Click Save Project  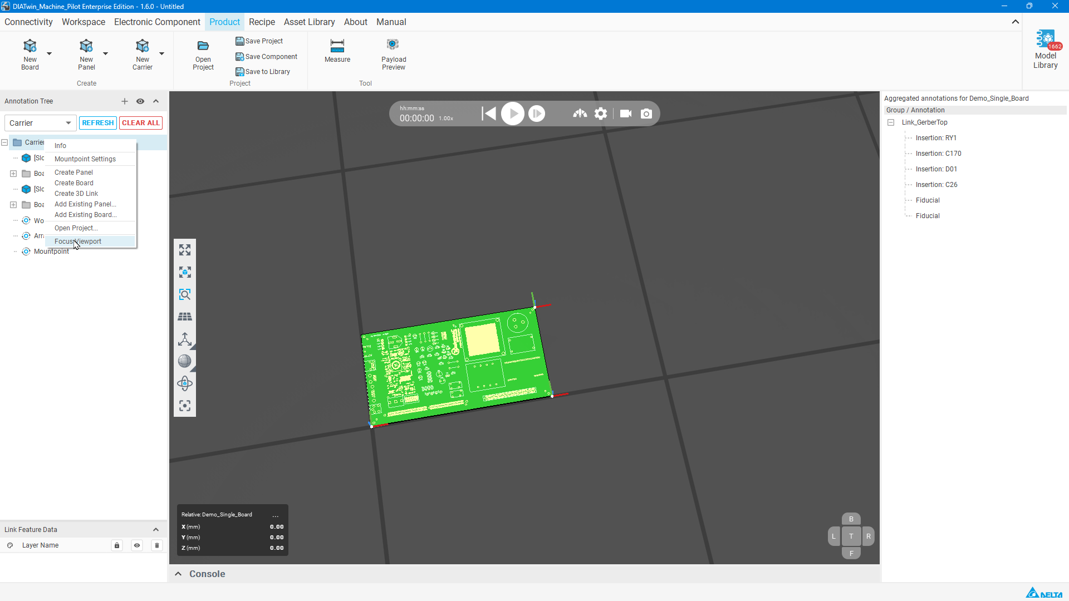point(259,41)
